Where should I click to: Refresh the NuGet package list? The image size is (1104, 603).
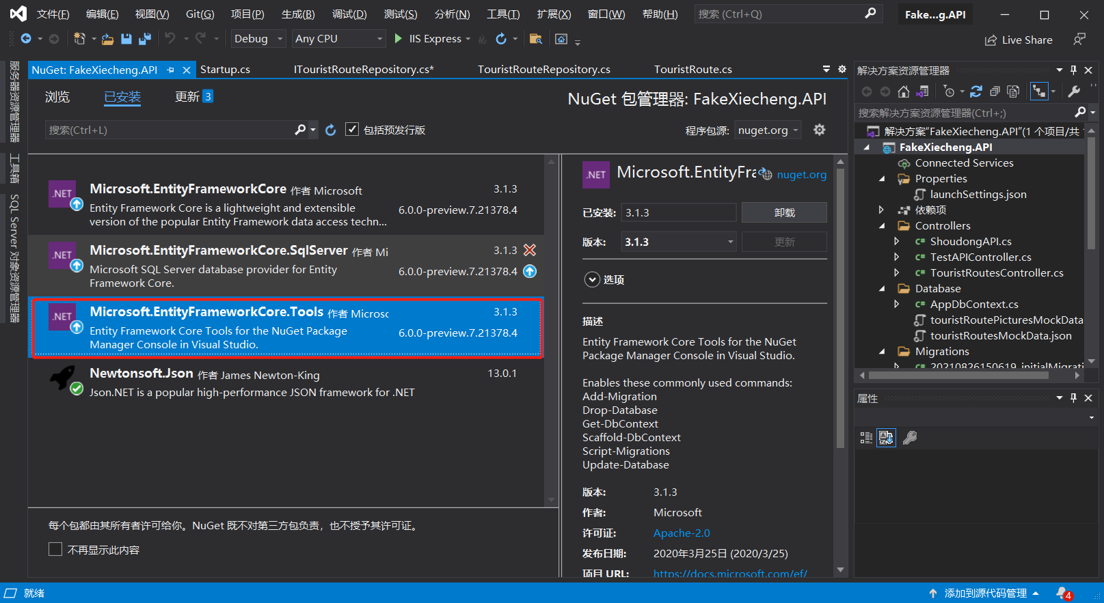331,130
